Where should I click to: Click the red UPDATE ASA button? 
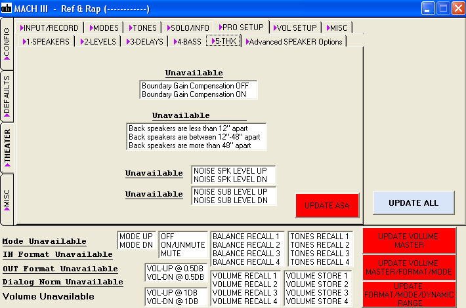click(x=327, y=205)
